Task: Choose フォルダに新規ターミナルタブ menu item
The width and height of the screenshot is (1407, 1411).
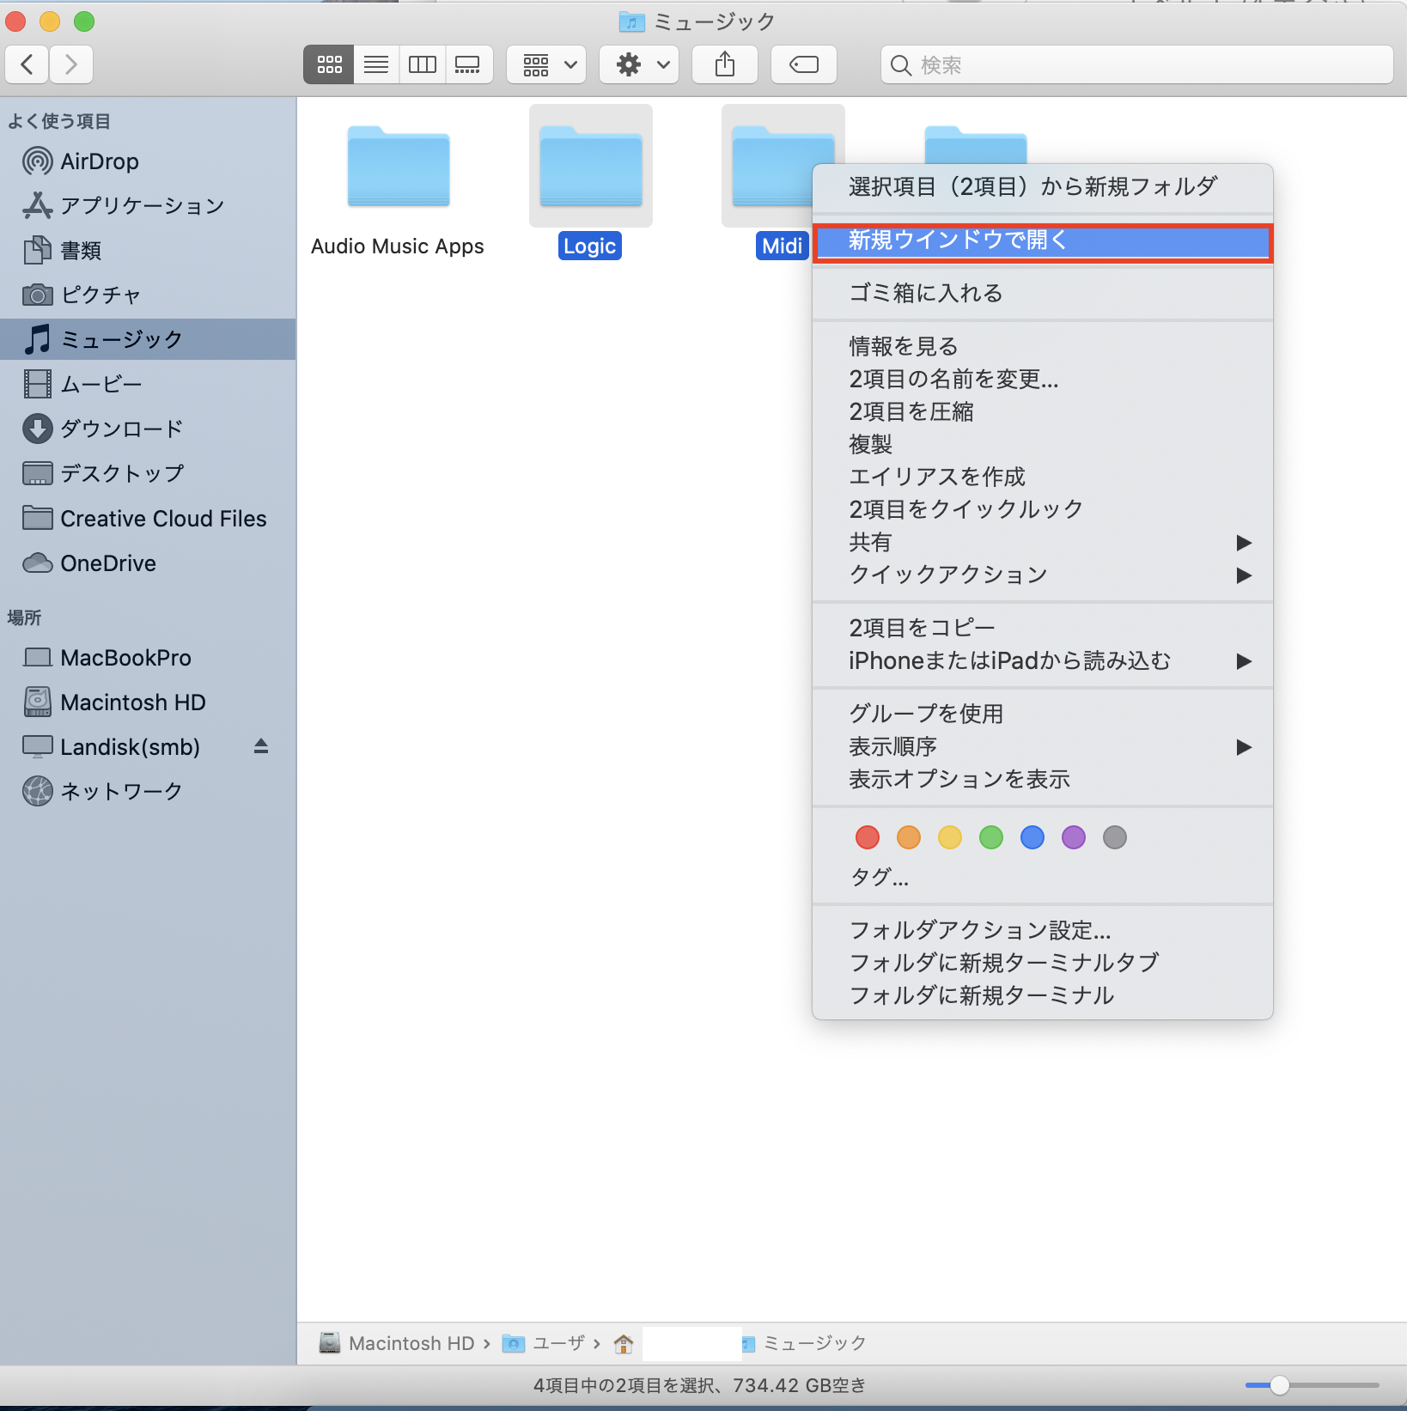Action: click(x=1043, y=964)
